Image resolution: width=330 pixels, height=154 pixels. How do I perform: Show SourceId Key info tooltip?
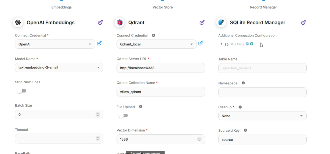point(245,130)
